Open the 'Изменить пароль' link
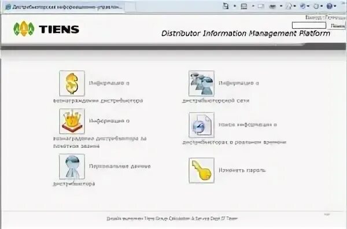The image size is (347, 229). pyautogui.click(x=242, y=170)
